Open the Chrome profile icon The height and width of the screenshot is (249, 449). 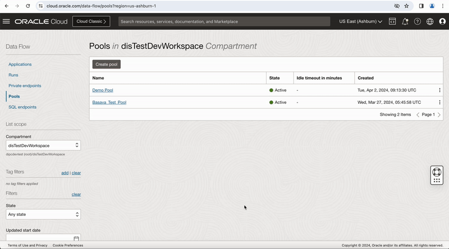[432, 6]
